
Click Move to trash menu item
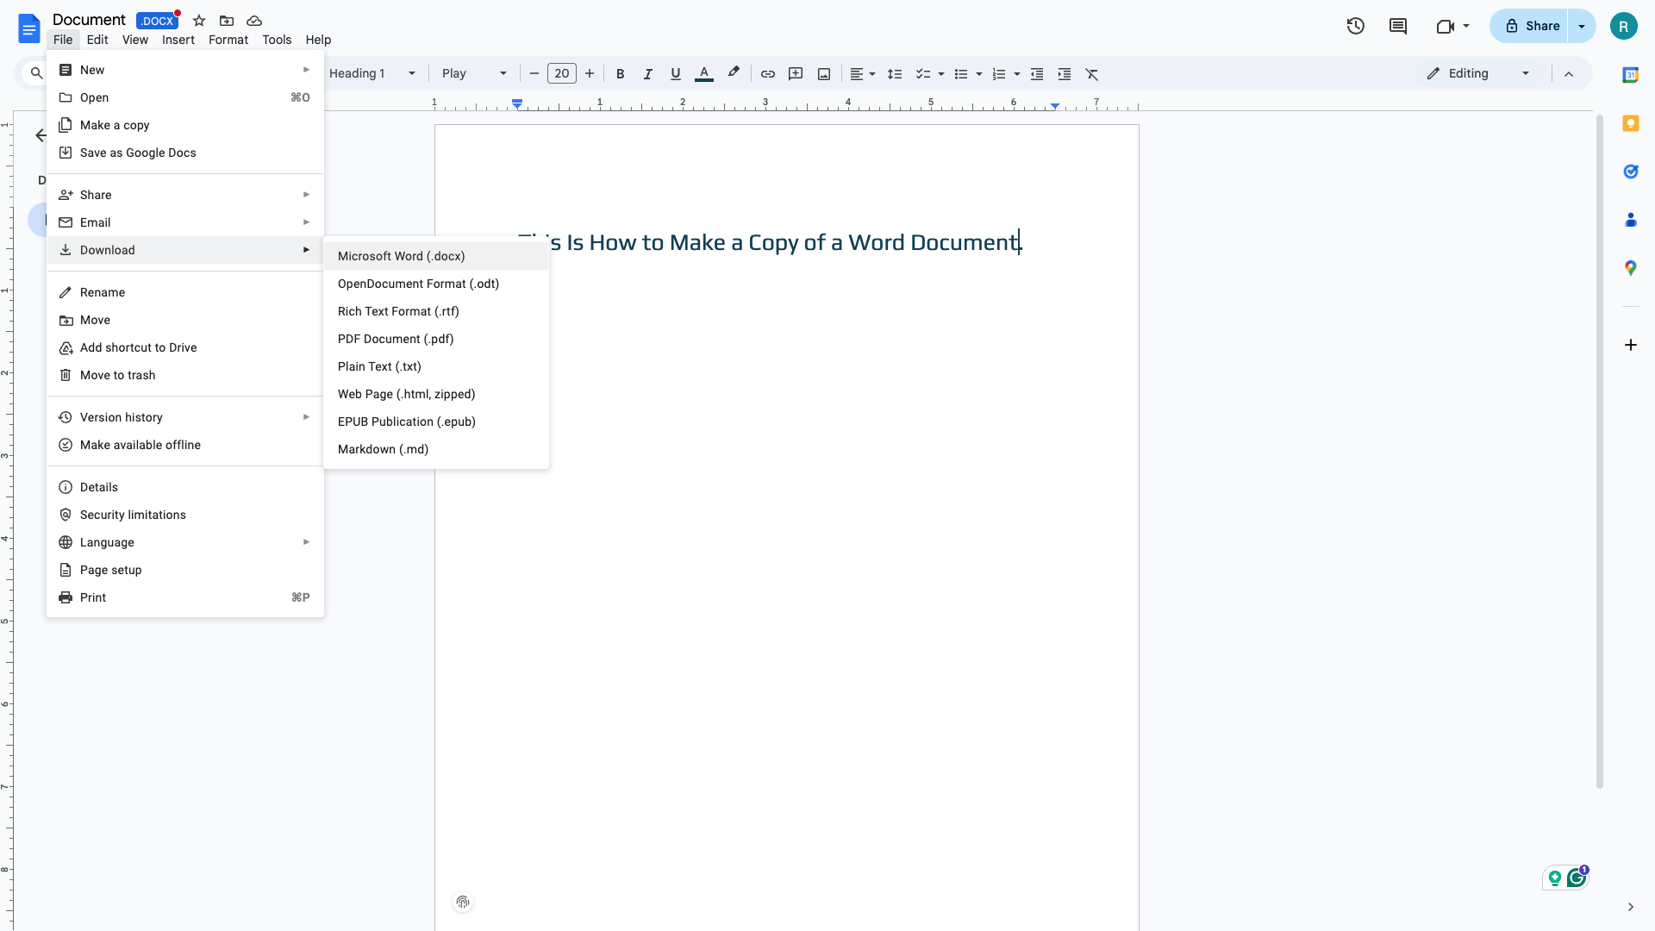coord(185,375)
